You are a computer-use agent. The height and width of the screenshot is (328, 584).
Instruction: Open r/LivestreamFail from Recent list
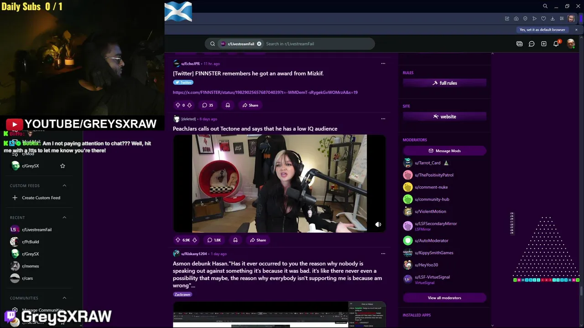click(36, 230)
